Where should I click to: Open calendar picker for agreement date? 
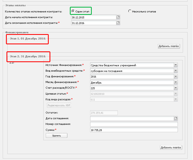coord(175,118)
